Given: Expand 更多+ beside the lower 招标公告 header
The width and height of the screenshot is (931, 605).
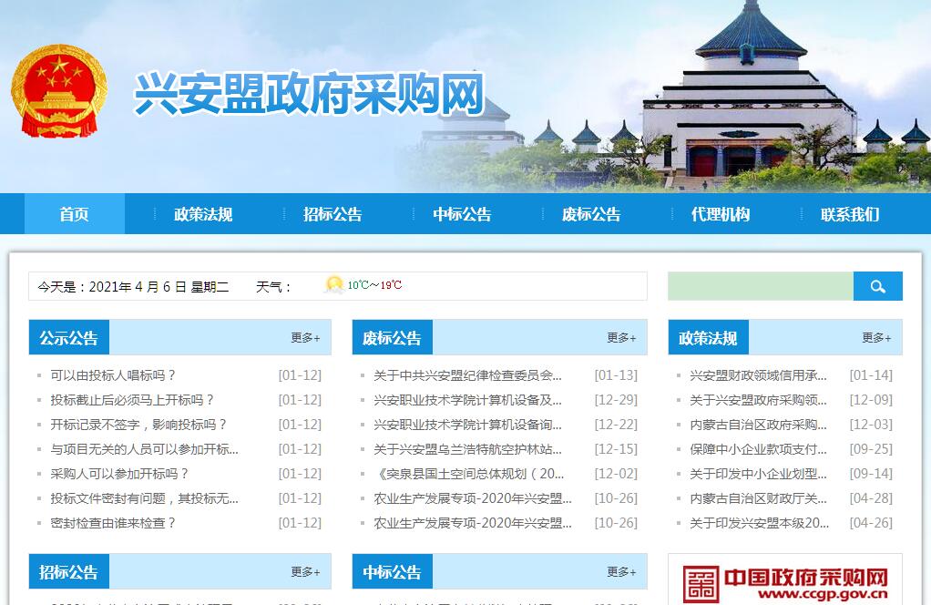Looking at the screenshot, I should [305, 572].
